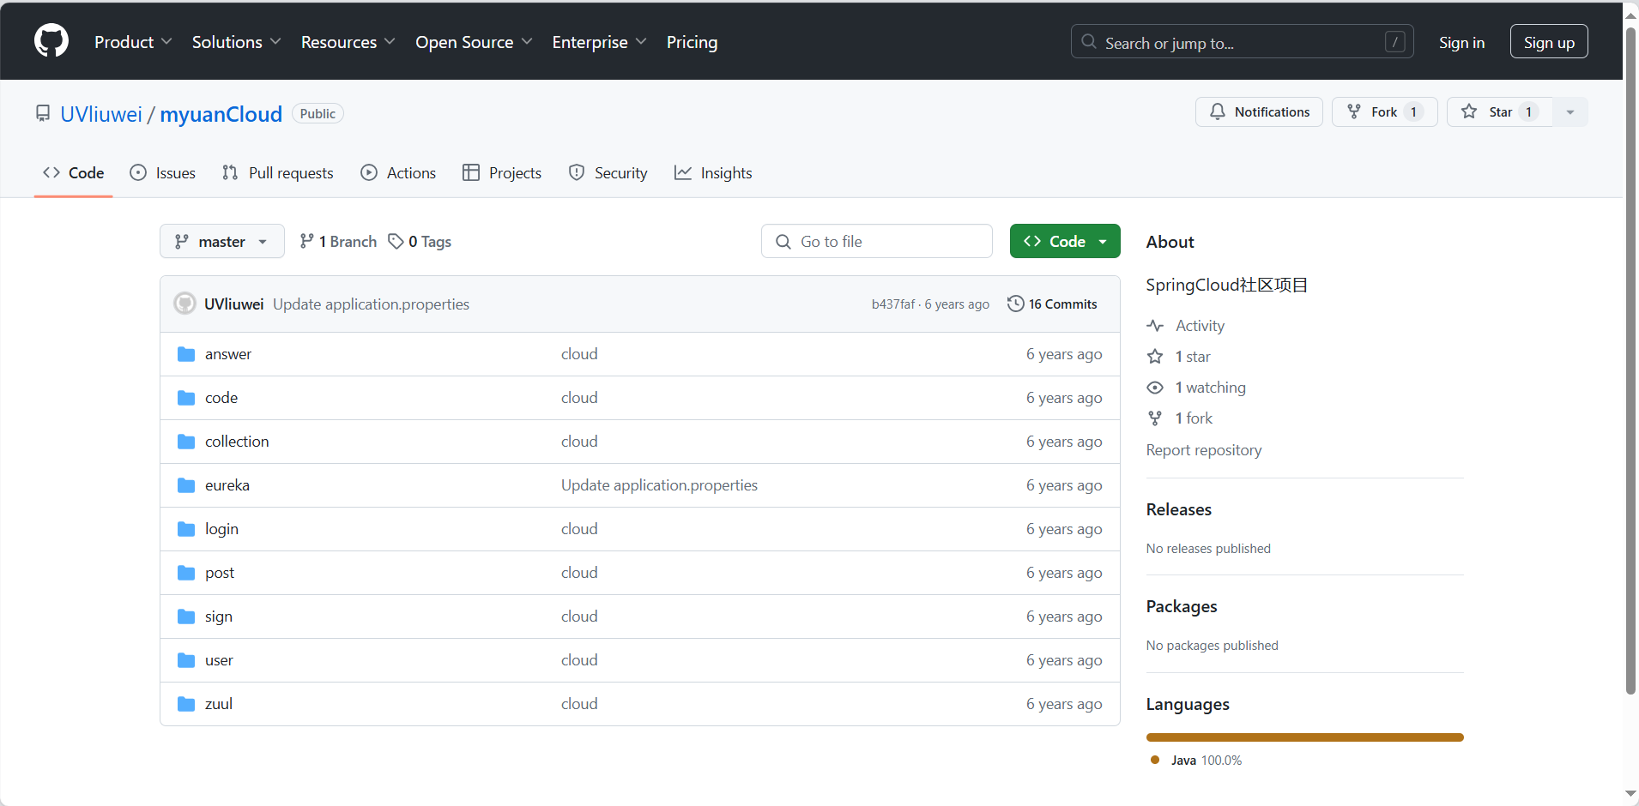1639x806 pixels.
Task: Open the Packages section heading
Action: tap(1182, 606)
